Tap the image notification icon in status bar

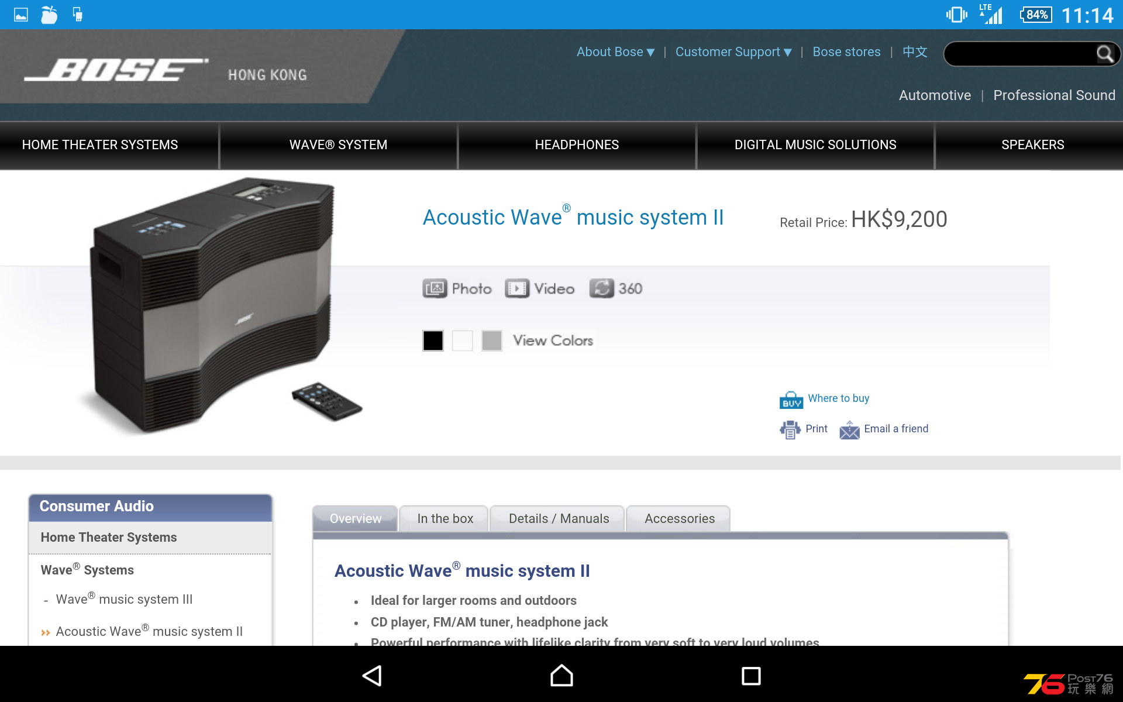pyautogui.click(x=21, y=15)
